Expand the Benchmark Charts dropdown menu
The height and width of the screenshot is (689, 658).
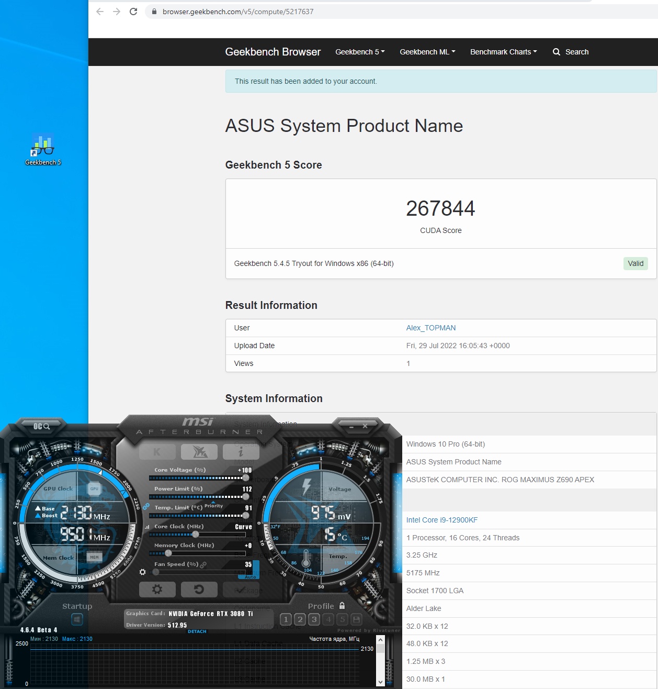click(503, 52)
